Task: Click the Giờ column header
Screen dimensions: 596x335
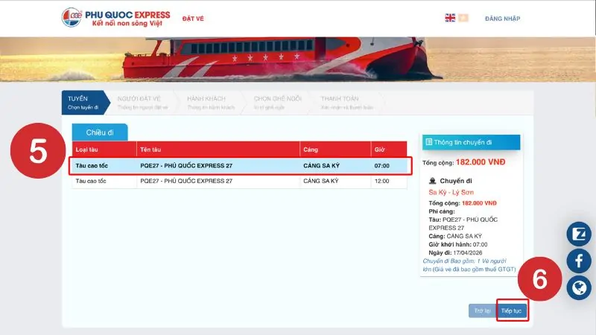Action: click(x=389, y=150)
